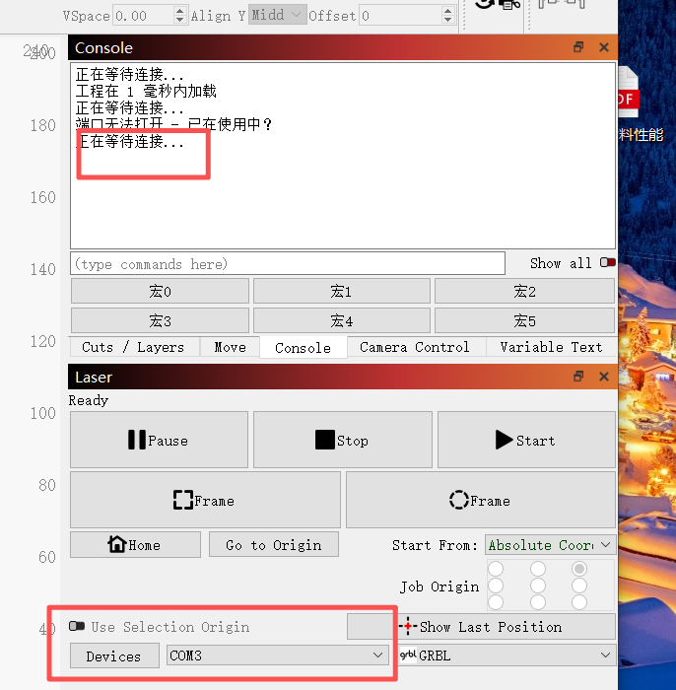The width and height of the screenshot is (676, 690).
Task: Decrease Offset with down arrow
Action: (x=447, y=21)
